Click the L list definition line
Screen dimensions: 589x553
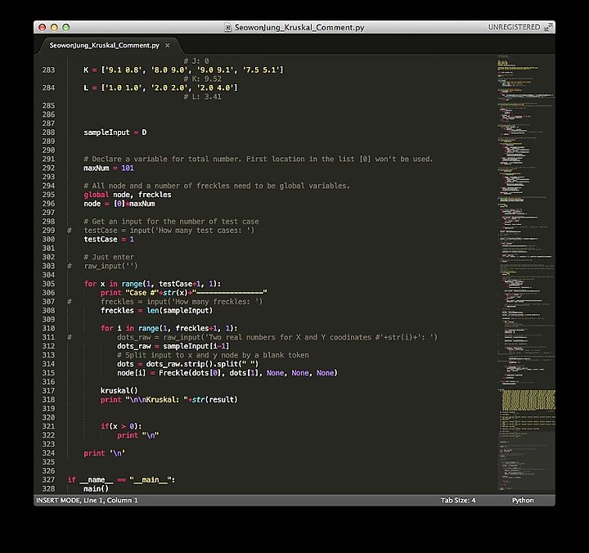pyautogui.click(x=161, y=88)
